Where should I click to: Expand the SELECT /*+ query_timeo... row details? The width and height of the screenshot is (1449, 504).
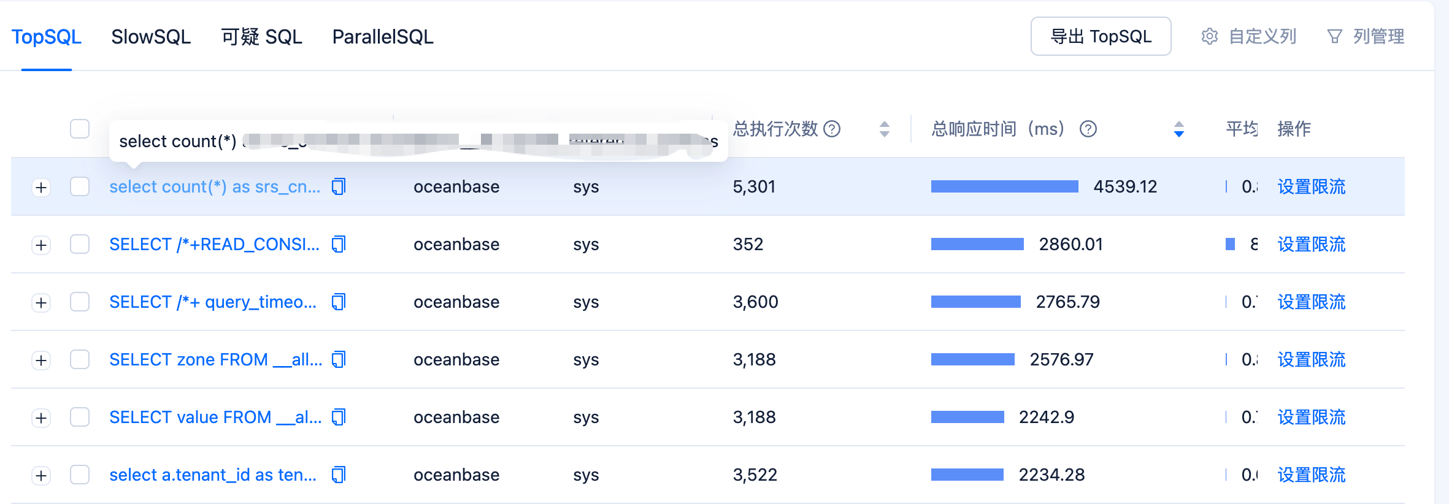[41, 302]
